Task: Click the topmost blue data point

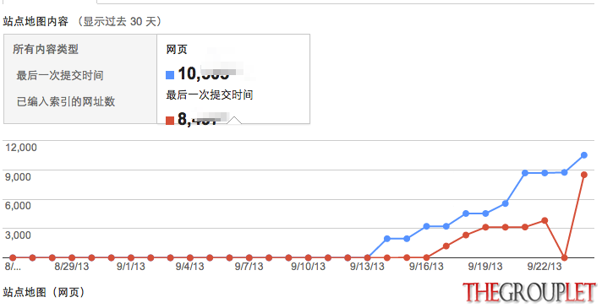Action: tap(584, 155)
